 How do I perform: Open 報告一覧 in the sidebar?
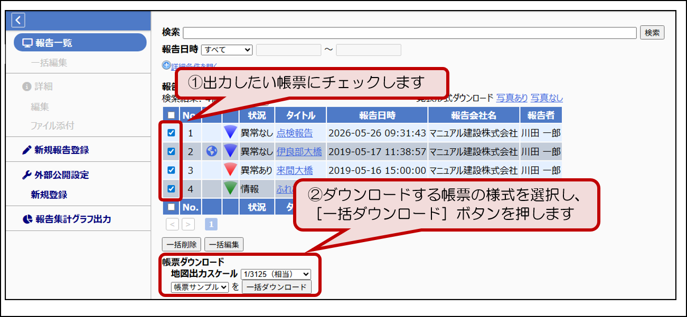tap(80, 43)
